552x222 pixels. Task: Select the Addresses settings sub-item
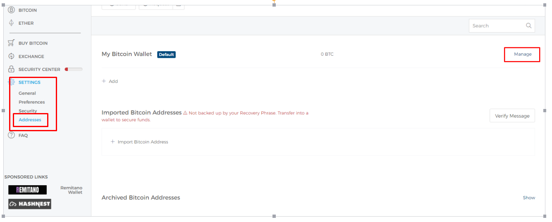pyautogui.click(x=30, y=120)
